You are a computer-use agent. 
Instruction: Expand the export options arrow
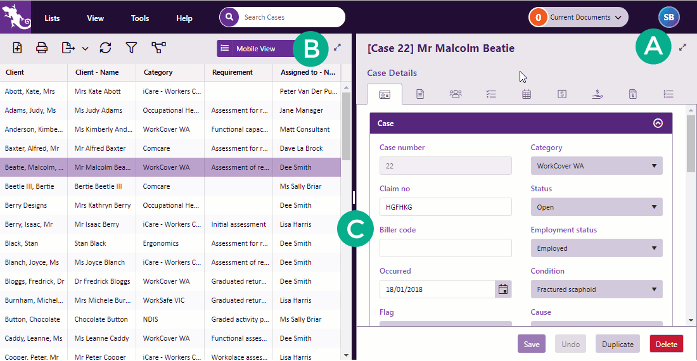coord(85,49)
